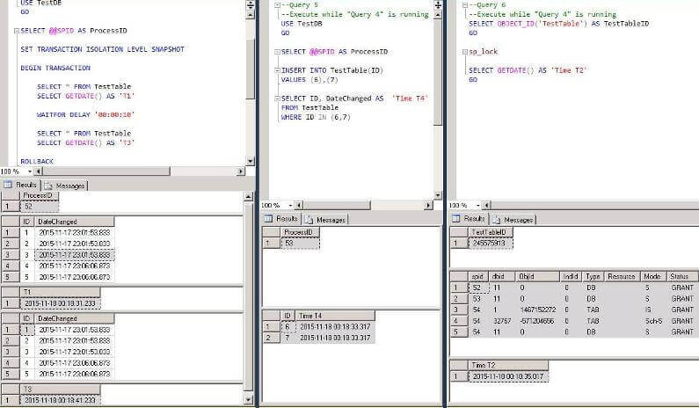Select T1 value 2015-11-18 00:18:31.233

pos(60,303)
